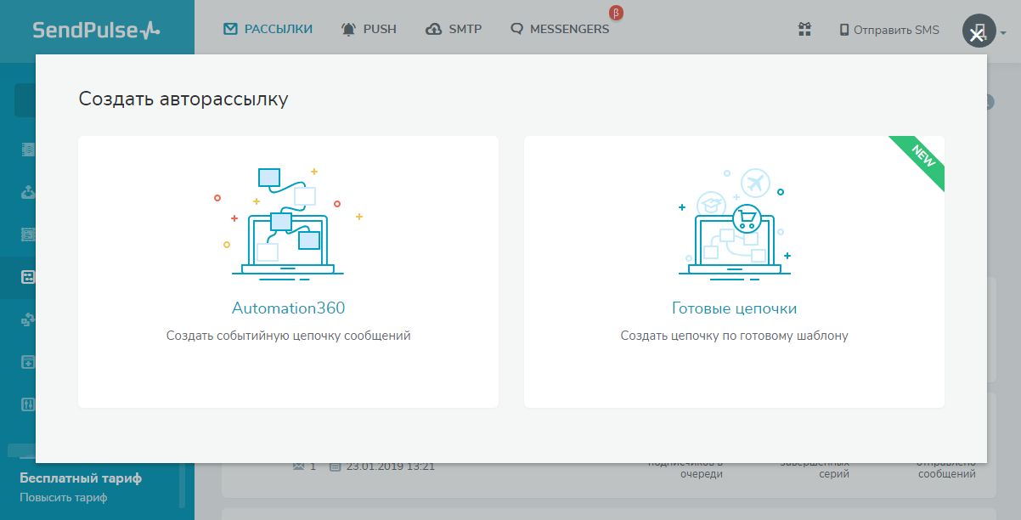The height and width of the screenshot is (520, 1021).
Task: Click the SendPulse logo
Action: (96, 31)
